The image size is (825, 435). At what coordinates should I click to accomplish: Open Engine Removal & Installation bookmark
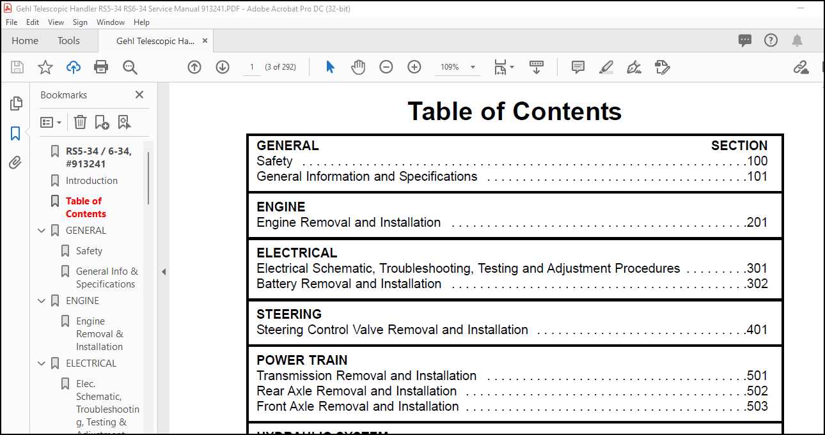tap(100, 334)
